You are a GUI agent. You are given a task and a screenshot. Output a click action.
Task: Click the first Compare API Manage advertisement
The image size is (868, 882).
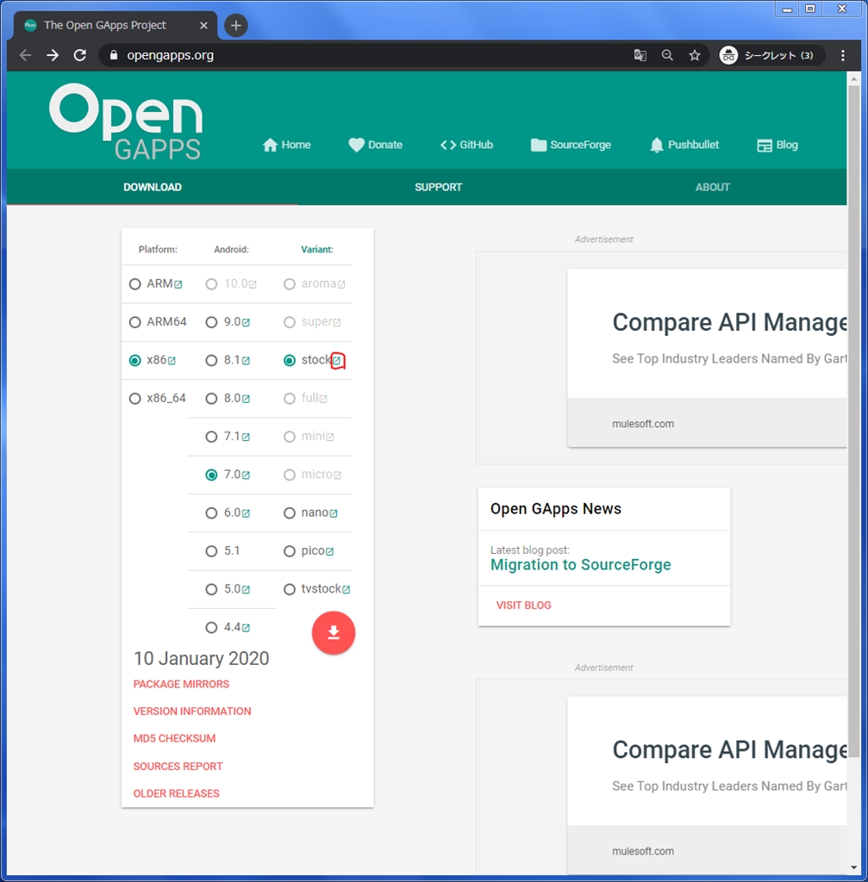707,357
